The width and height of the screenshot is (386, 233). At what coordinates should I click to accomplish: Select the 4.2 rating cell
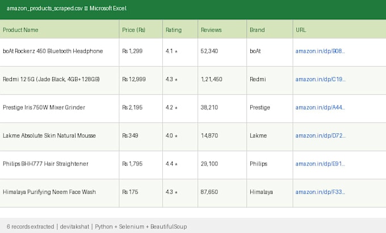pyautogui.click(x=180, y=109)
